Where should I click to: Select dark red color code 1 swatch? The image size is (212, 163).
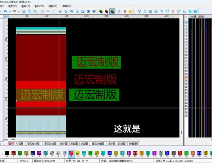coord(14,153)
